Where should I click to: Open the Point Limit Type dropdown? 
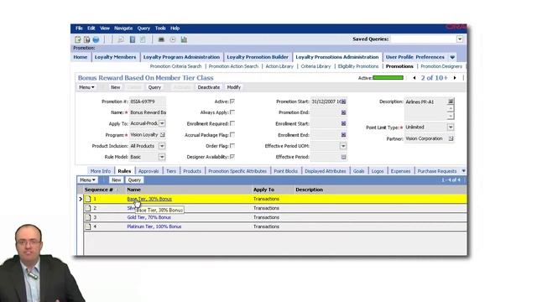(451, 127)
